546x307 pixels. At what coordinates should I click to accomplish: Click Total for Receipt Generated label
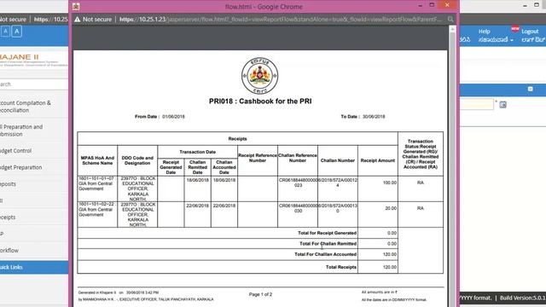[327, 233]
